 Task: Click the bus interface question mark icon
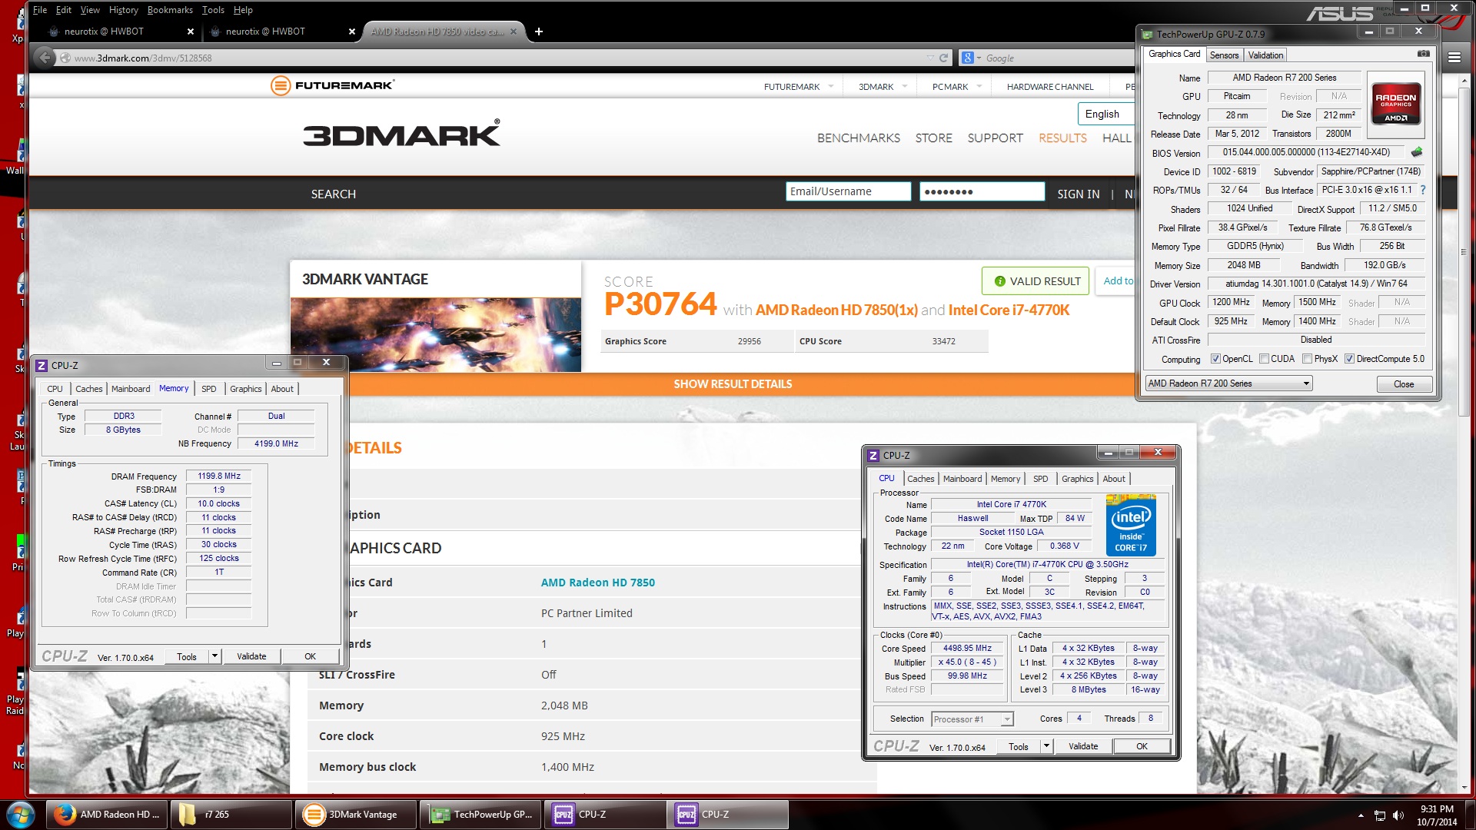(x=1422, y=190)
